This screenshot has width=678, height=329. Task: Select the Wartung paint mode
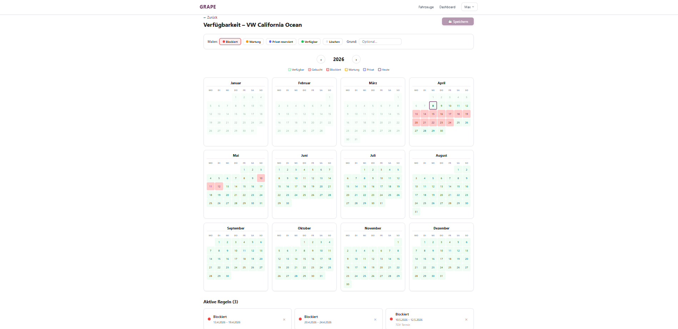point(253,41)
